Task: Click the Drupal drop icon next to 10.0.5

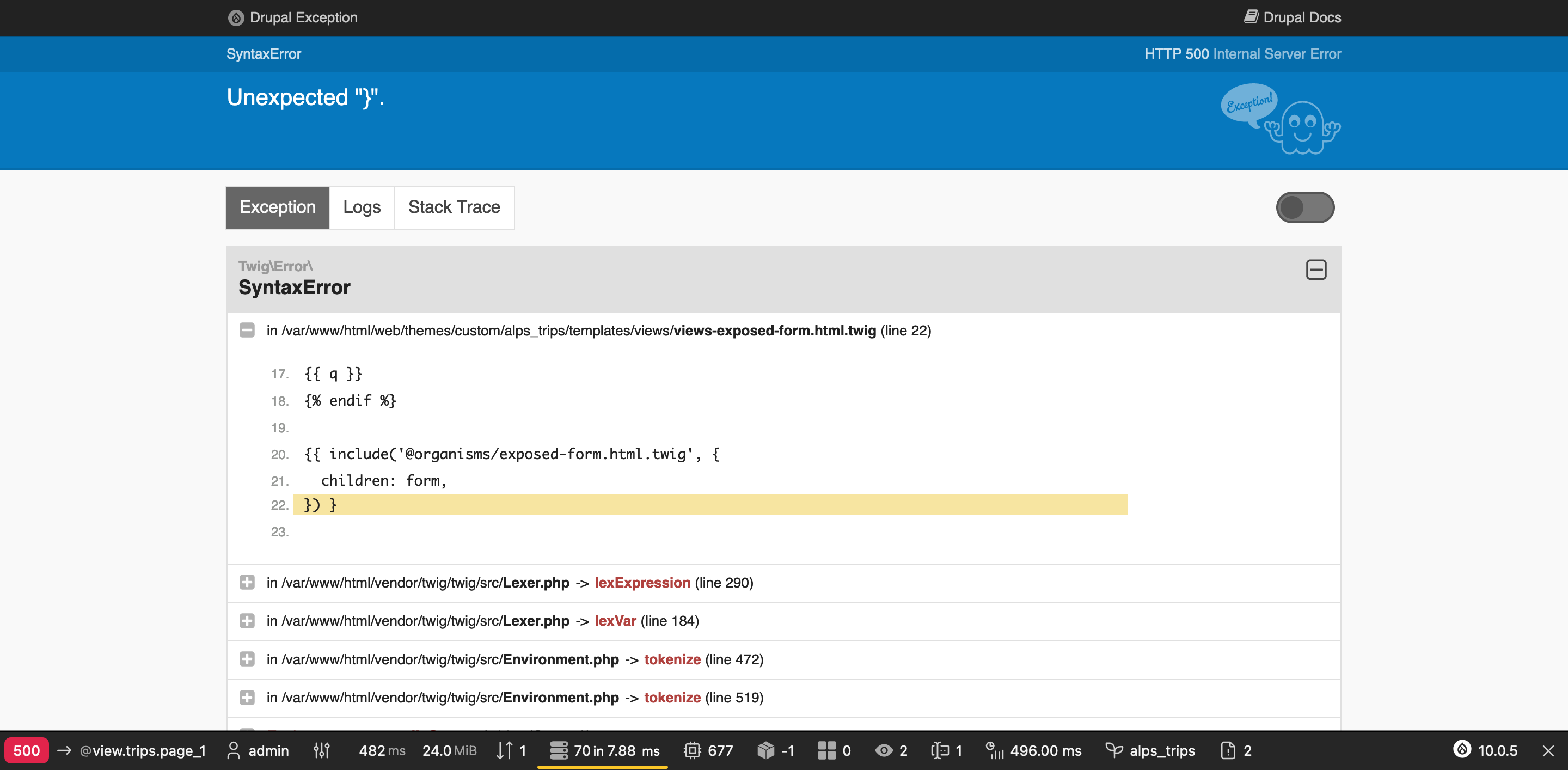Action: [x=1462, y=749]
